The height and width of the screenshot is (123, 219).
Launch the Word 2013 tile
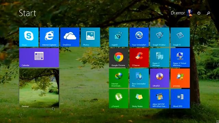coord(180,99)
